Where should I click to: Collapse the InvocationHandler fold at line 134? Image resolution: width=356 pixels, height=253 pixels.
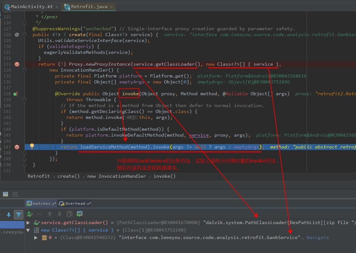point(25,70)
